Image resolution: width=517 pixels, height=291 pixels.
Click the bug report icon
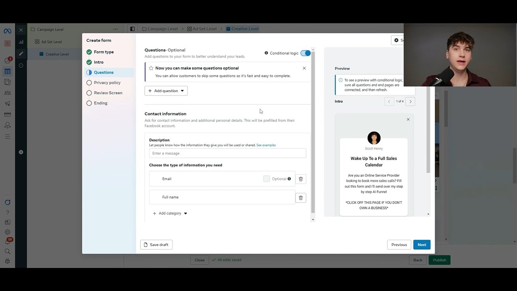click(x=7, y=261)
